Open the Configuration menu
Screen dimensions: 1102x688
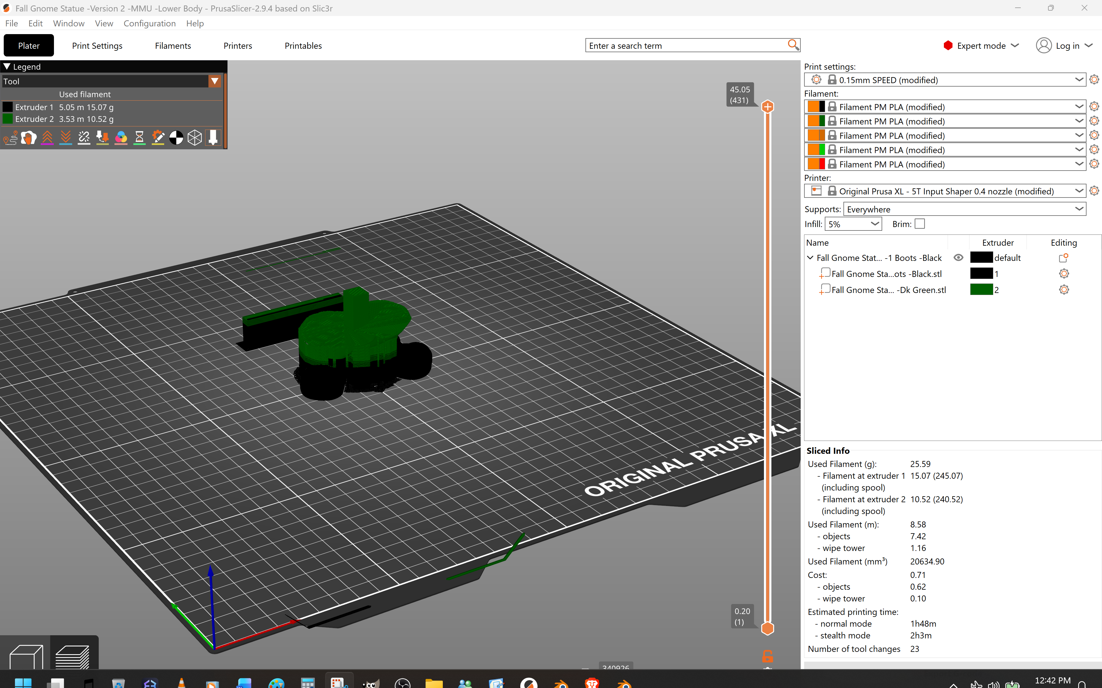pyautogui.click(x=149, y=23)
